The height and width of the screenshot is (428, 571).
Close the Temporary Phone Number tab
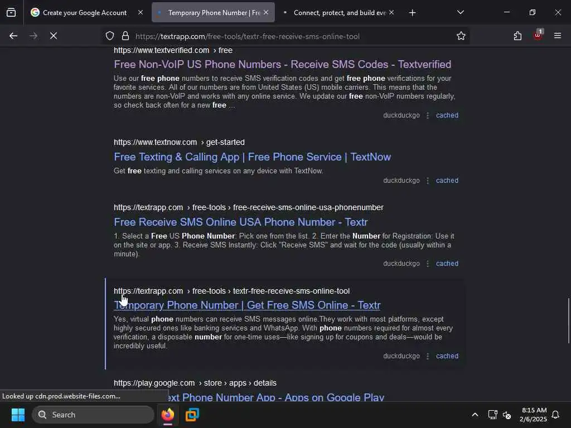click(266, 13)
